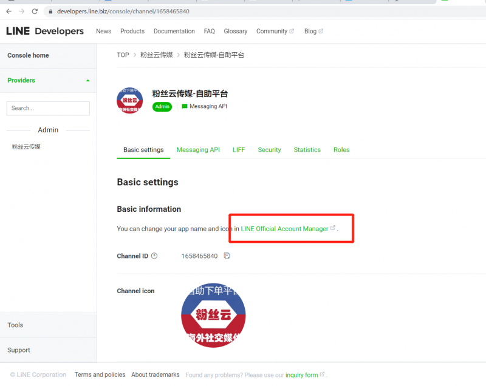Go to Console home in sidebar
486x386 pixels.
[x=28, y=55]
